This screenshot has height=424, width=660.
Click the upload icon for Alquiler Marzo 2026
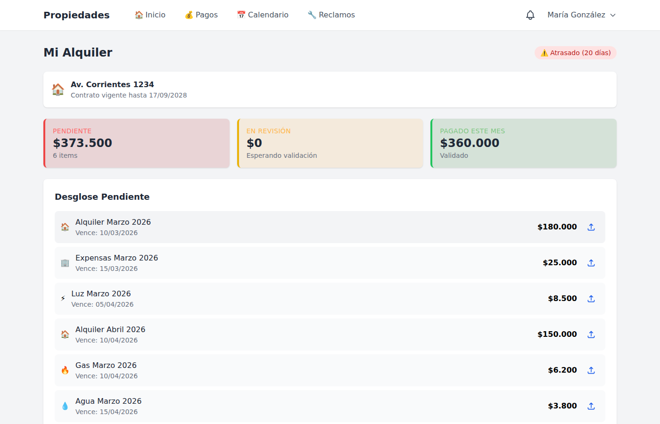pyautogui.click(x=591, y=227)
